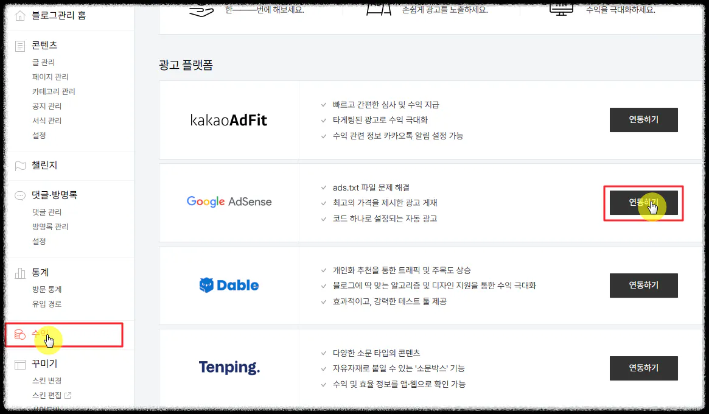The width and height of the screenshot is (709, 414).
Task: Click the 꾸미기 layout icon
Action: pyautogui.click(x=20, y=364)
